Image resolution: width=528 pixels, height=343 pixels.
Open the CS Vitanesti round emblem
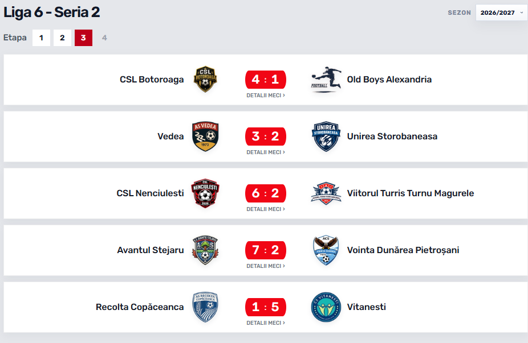(x=326, y=307)
